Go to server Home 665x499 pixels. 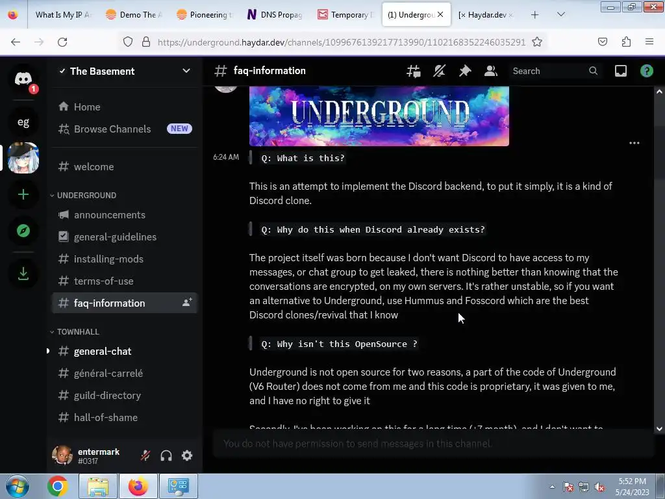point(124,107)
